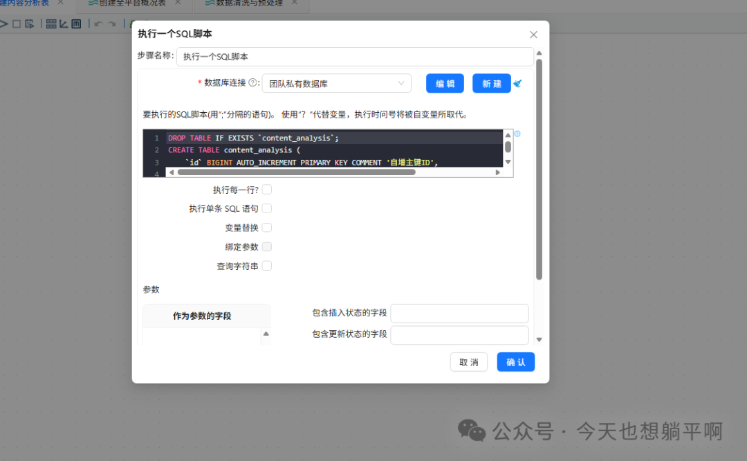This screenshot has height=461, width=747.
Task: Click the CREATE TABLE content_analysis line
Action: tap(234, 150)
